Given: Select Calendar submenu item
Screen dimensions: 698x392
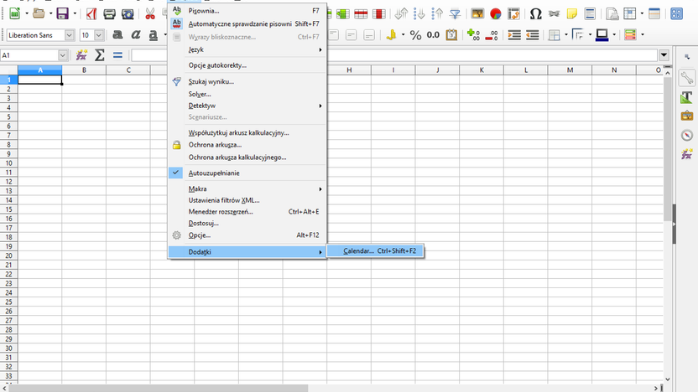Looking at the screenshot, I should 375,250.
